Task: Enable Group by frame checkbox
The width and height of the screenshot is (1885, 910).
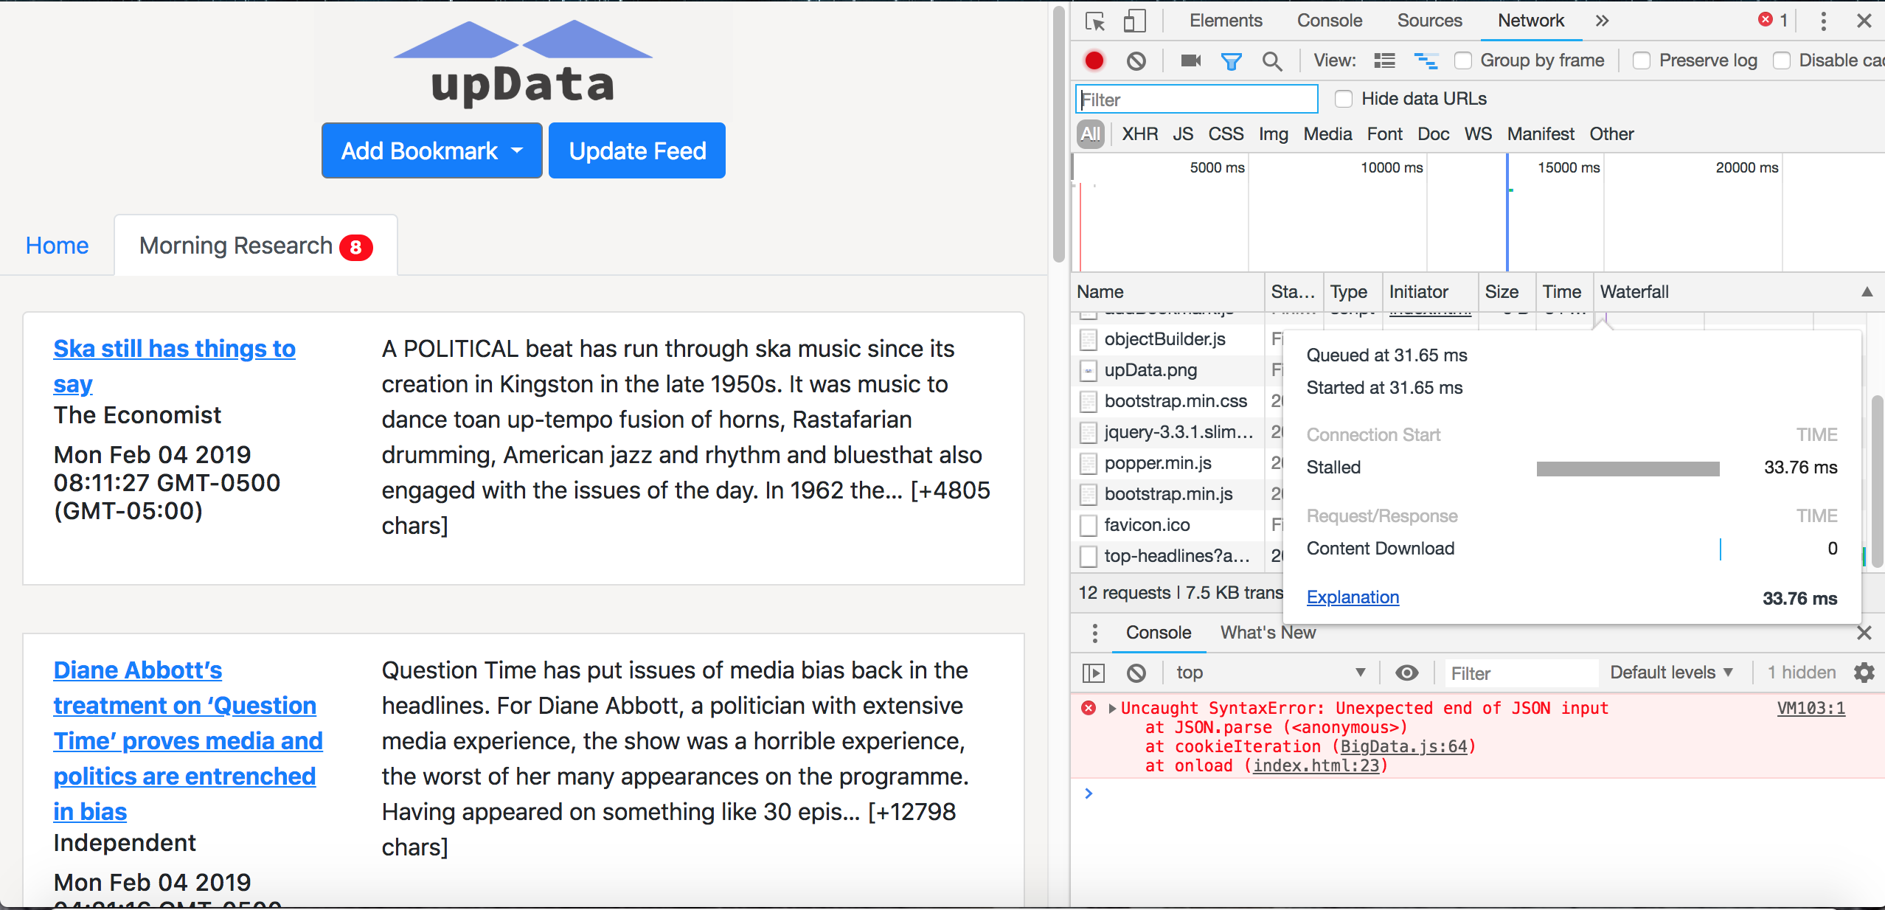Action: click(x=1463, y=60)
